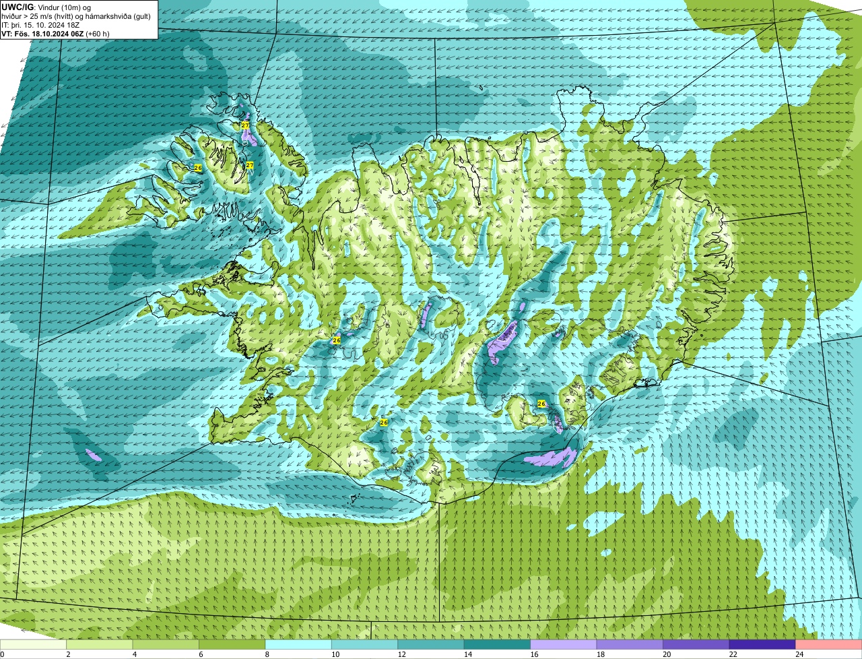Pick the 4–6 m/s green scale swatch
Image resolution: width=862 pixels, height=659 pixels.
(166, 644)
